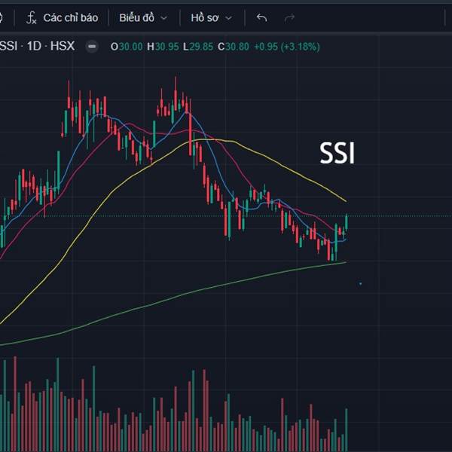Click the rightmost volume bar

tap(347, 429)
